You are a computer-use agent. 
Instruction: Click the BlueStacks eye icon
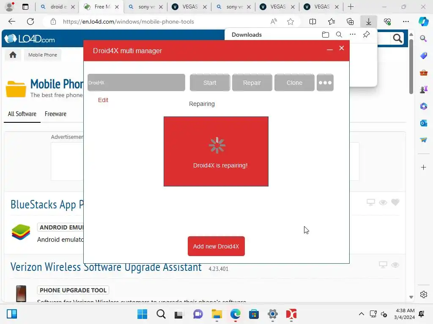383,202
